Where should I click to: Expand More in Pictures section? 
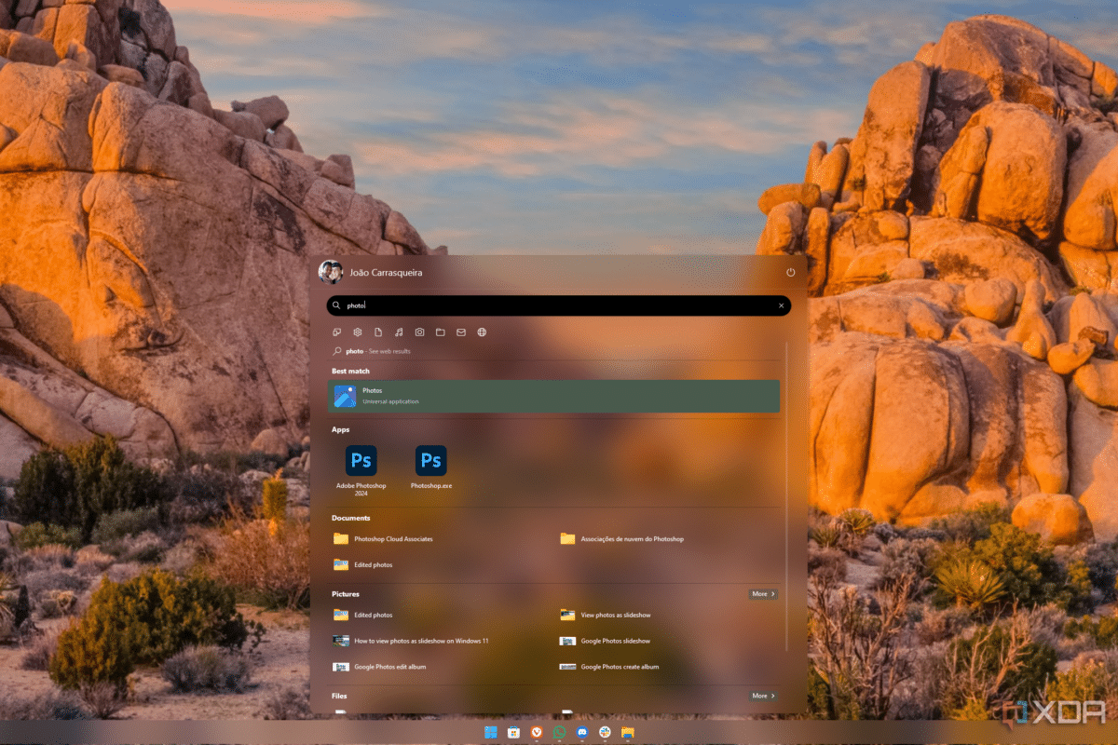pyautogui.click(x=763, y=593)
